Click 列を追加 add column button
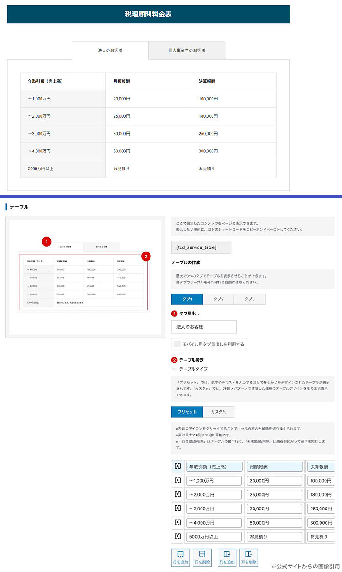This screenshot has height=572, width=342. (x=227, y=557)
